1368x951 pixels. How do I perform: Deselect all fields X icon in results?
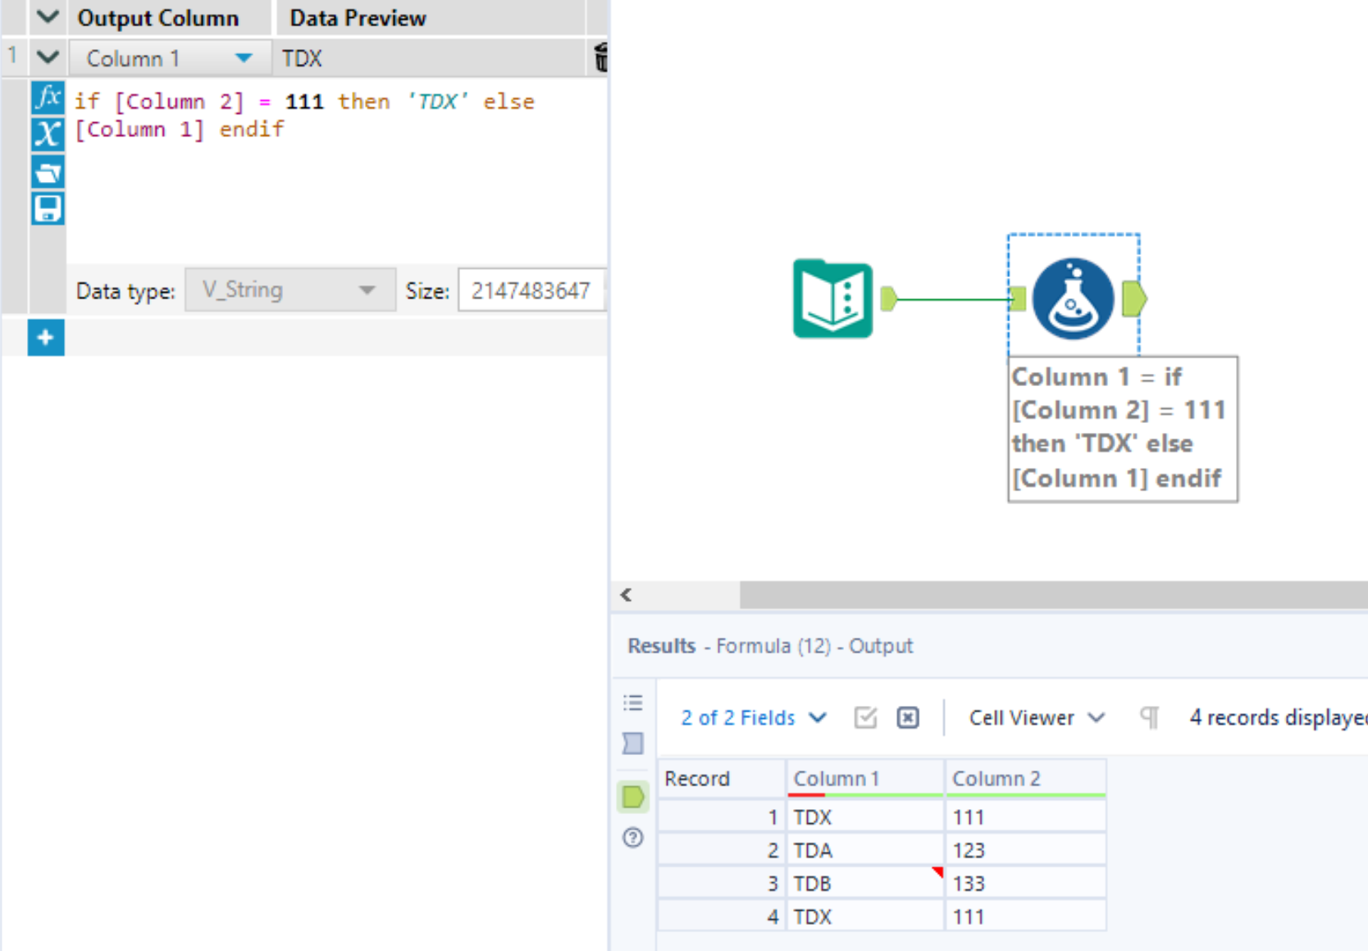tap(908, 718)
